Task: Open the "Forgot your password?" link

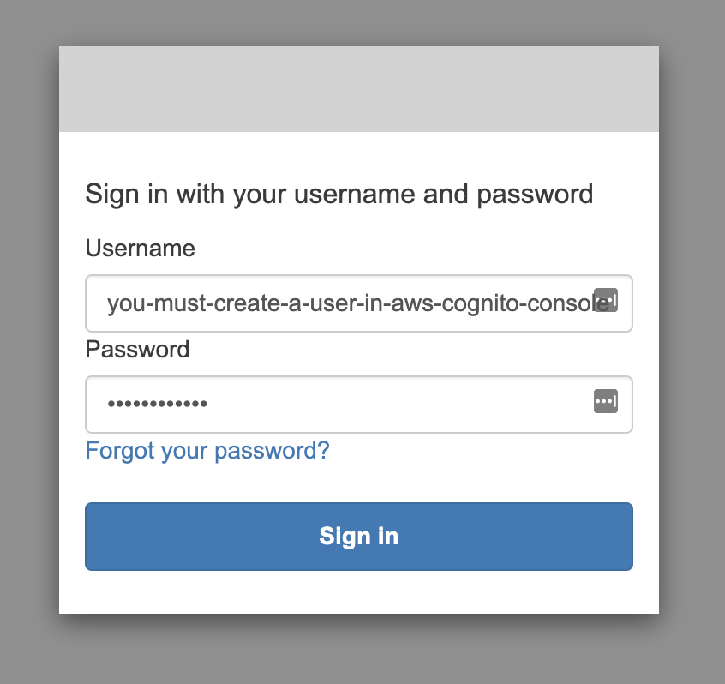Action: point(207,451)
